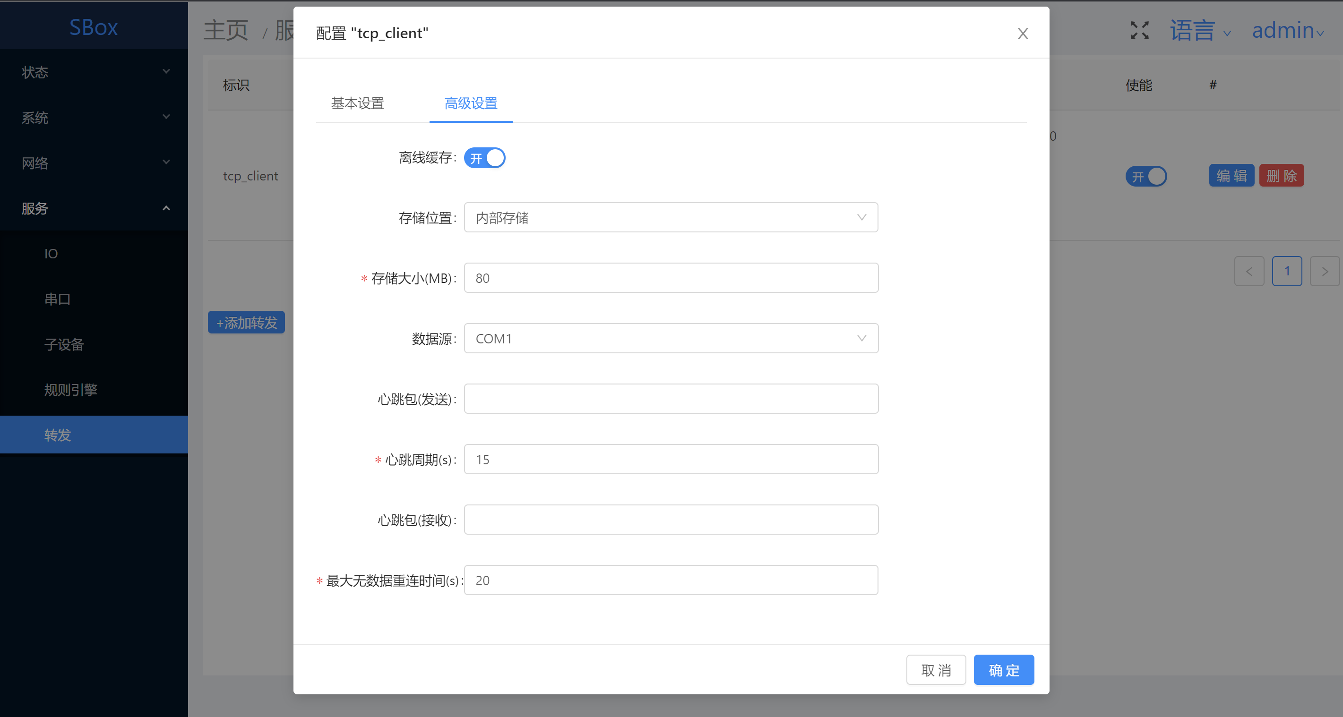The image size is (1343, 717).
Task: Click the 存储大小(MB) input field
Action: point(671,278)
